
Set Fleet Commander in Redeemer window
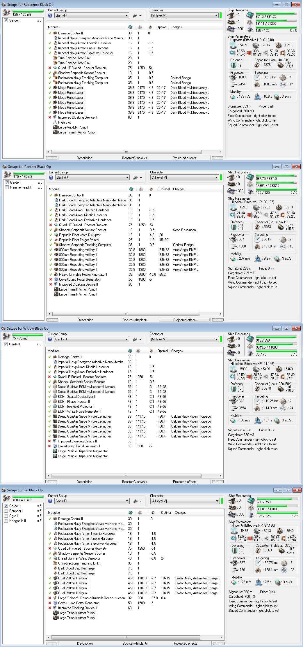coord(252,116)
